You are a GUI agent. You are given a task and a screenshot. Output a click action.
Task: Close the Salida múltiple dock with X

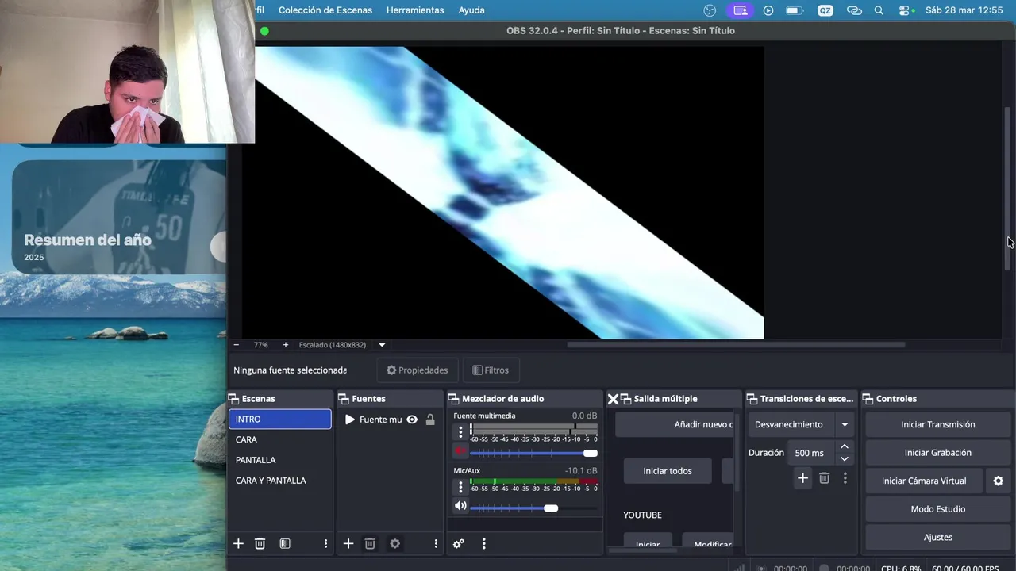[613, 399]
